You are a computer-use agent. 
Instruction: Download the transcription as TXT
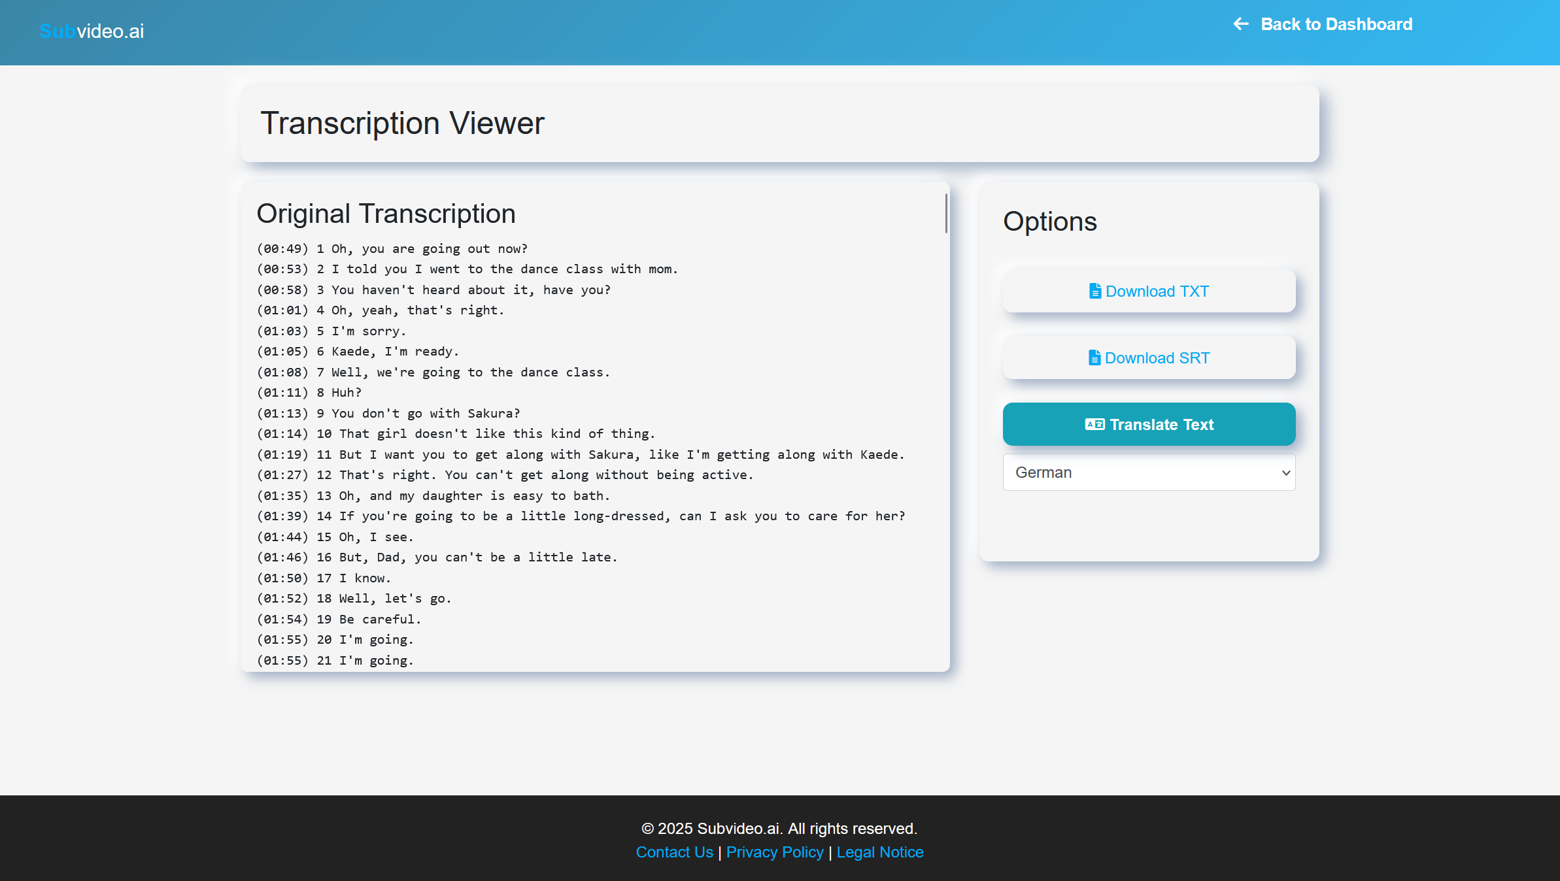[x=1149, y=291]
